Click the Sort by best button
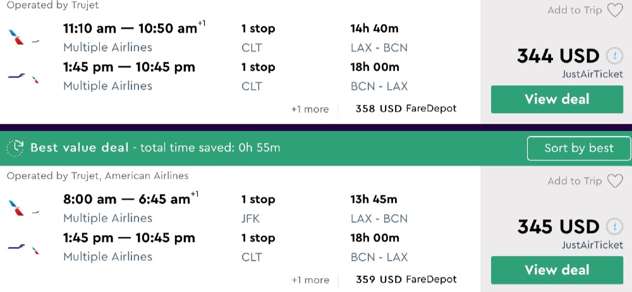Image resolution: width=632 pixels, height=292 pixels. 579,148
